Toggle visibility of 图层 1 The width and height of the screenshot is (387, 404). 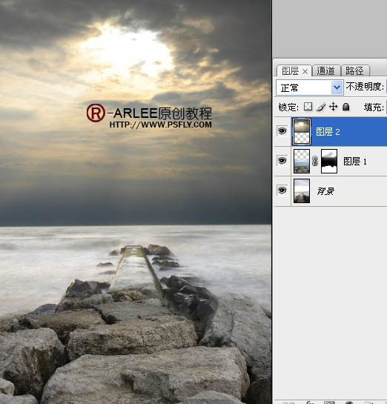[x=282, y=161]
